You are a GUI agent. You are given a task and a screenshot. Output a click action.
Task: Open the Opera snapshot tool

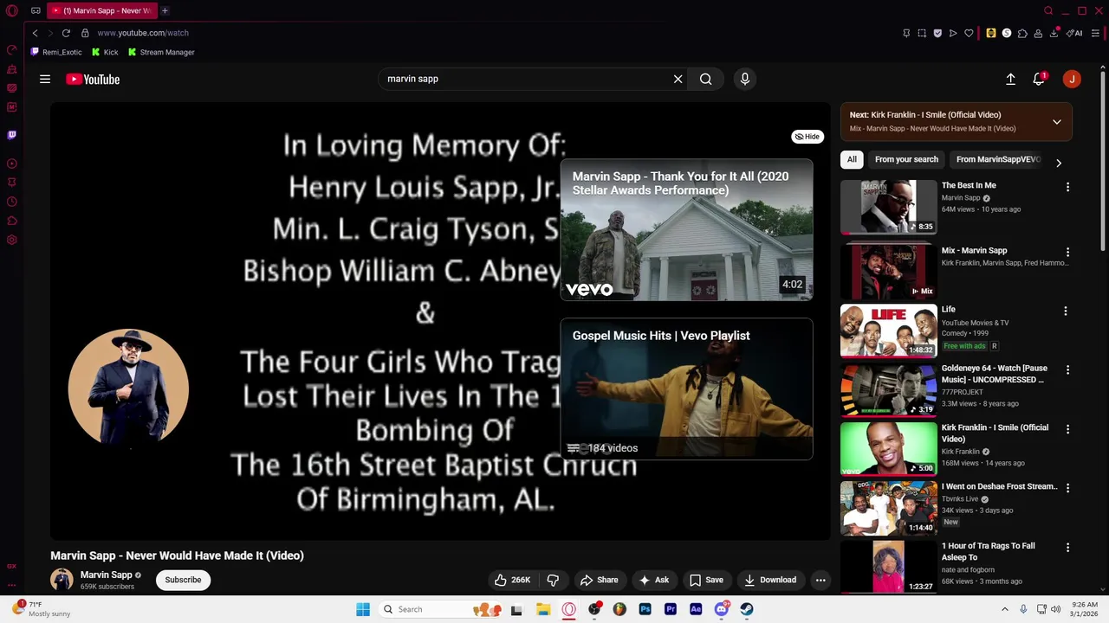[922, 33]
